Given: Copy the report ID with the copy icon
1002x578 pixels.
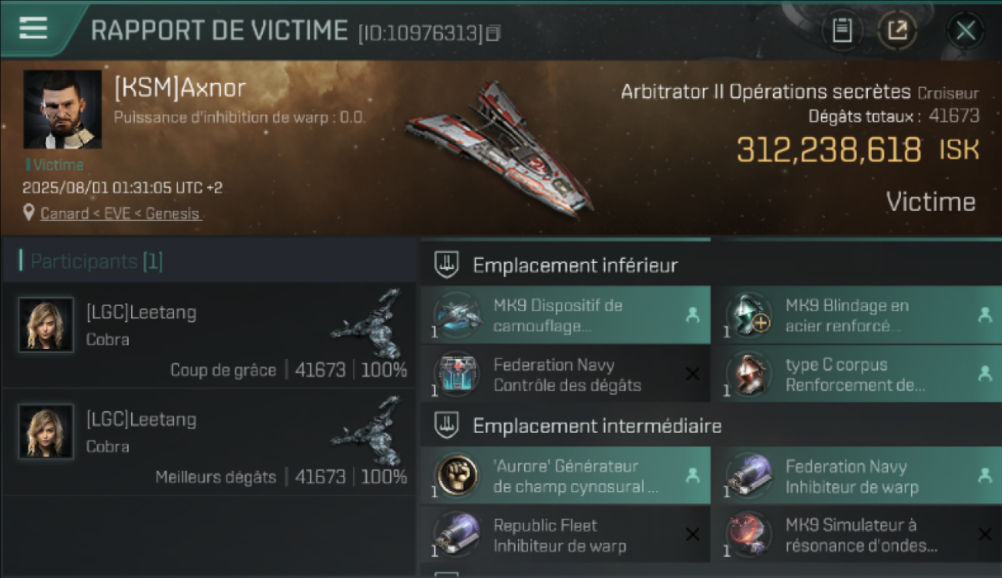Looking at the screenshot, I should pyautogui.click(x=493, y=32).
